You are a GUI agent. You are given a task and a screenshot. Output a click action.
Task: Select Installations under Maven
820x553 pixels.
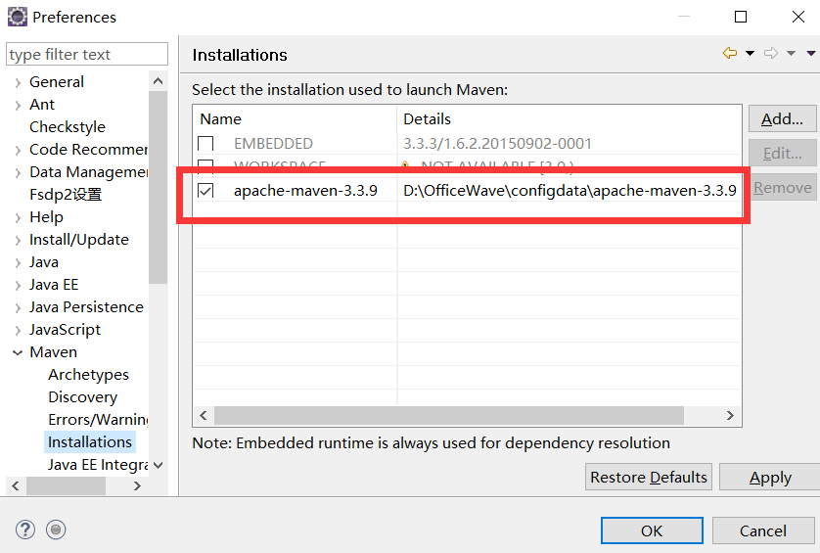[x=90, y=442]
